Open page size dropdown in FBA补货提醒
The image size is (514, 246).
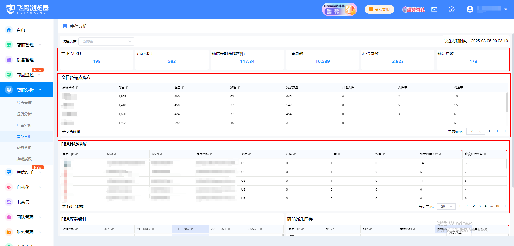(446, 206)
